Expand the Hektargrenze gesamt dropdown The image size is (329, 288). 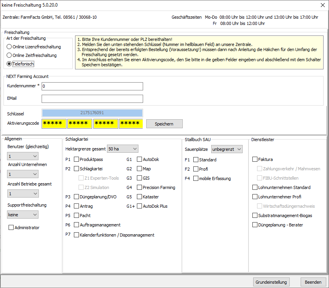pos(122,148)
